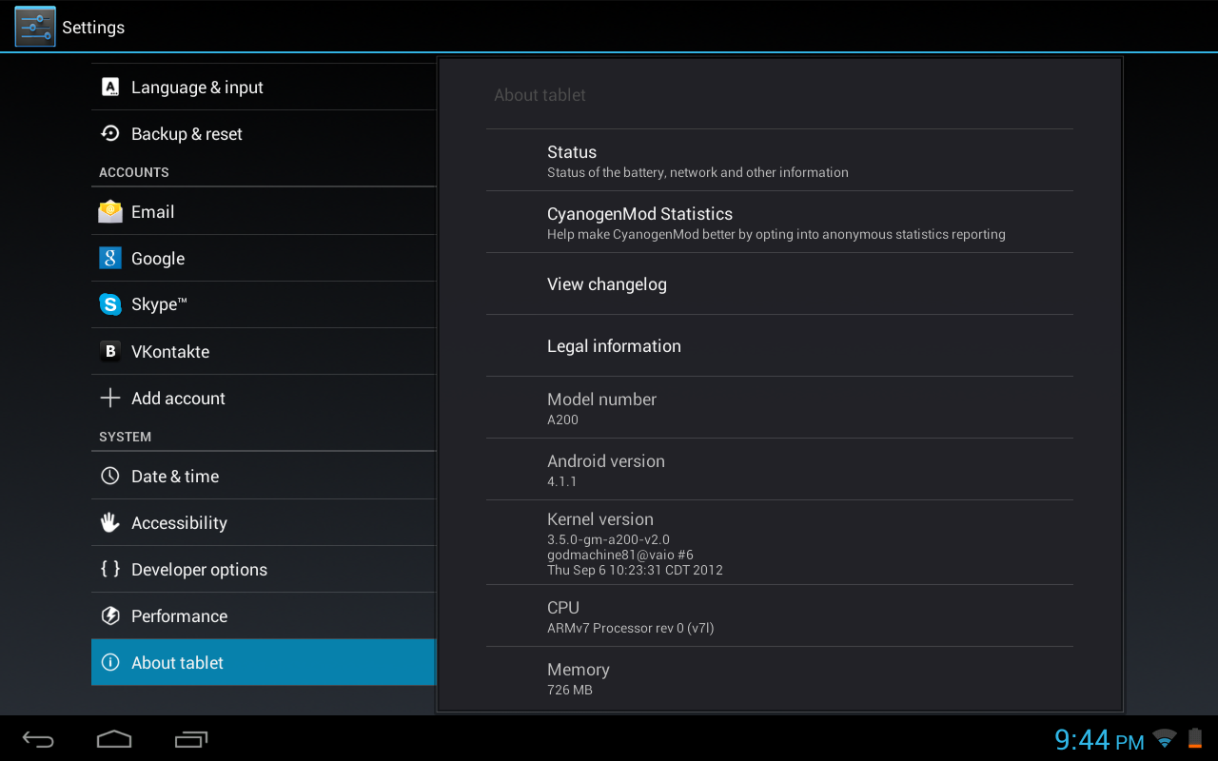Click the Backup & reset circular arrow icon
The image size is (1218, 761).
coord(110,134)
